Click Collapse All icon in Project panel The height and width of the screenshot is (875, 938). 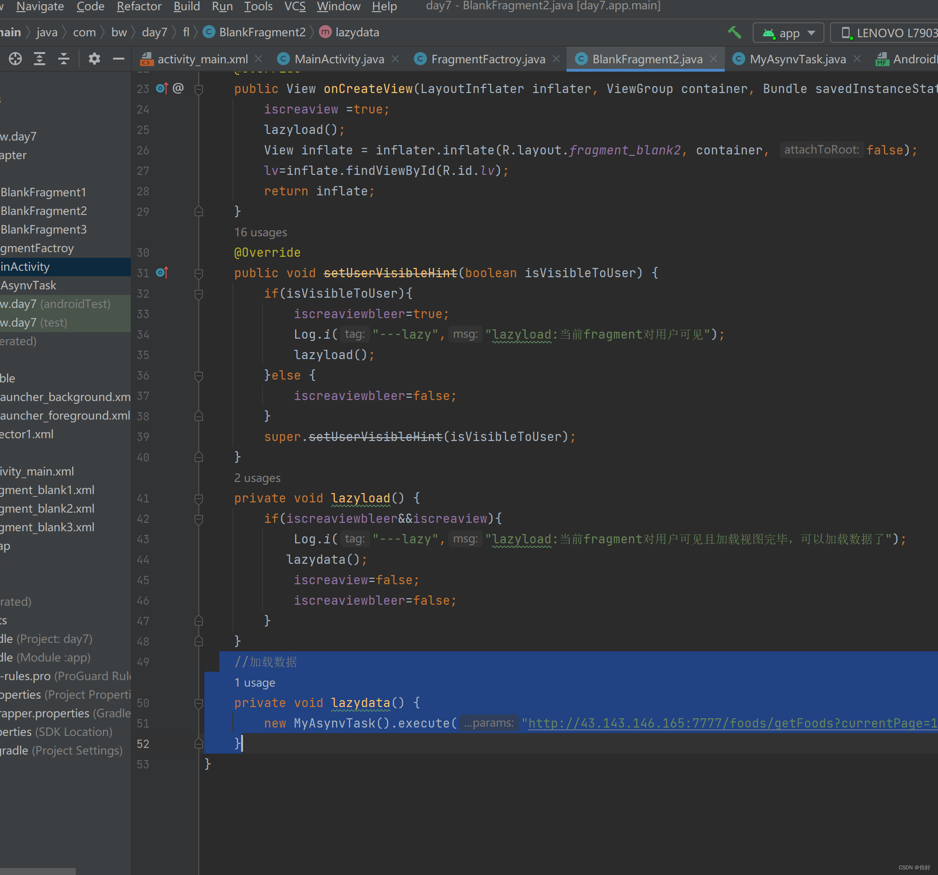64,59
